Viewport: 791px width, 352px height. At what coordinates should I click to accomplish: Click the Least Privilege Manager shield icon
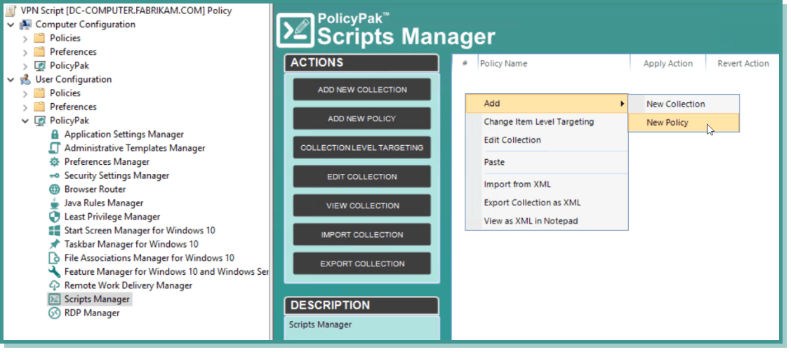(55, 217)
